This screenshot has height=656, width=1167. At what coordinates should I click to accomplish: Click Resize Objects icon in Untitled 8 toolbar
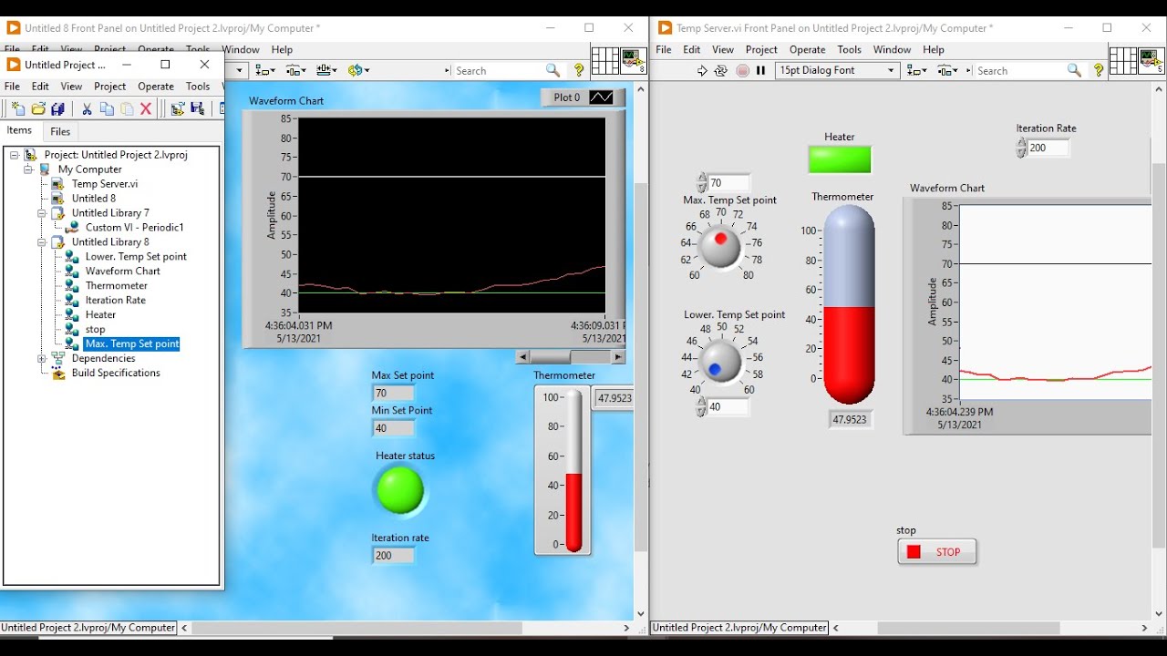(327, 70)
